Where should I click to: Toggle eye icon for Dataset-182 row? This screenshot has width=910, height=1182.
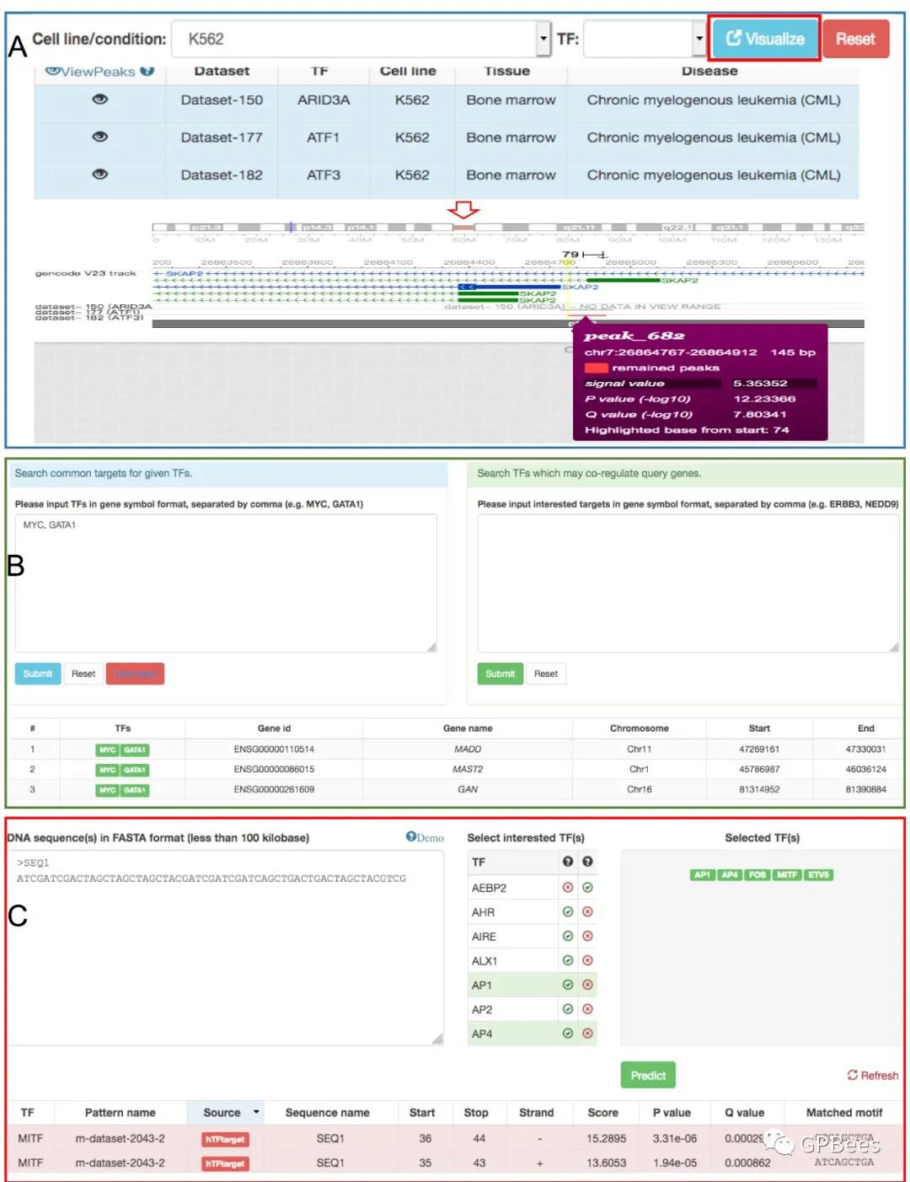point(99,175)
